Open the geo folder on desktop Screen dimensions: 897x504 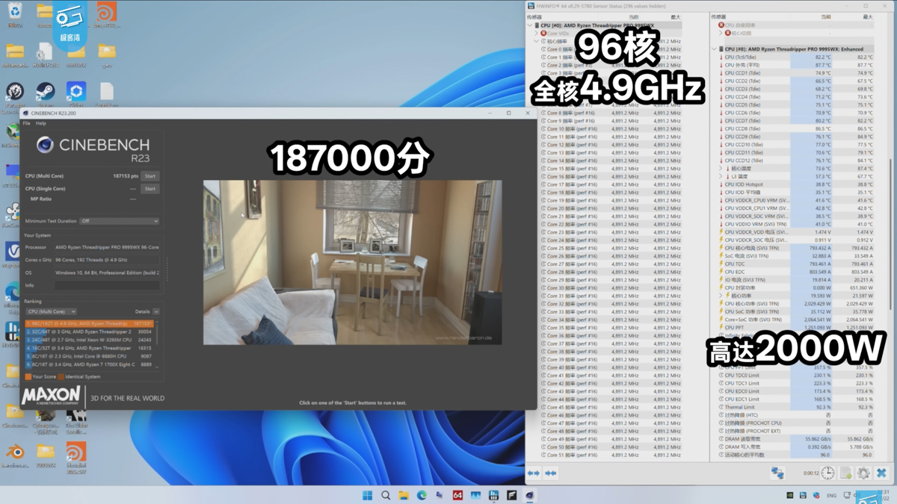tap(106, 54)
